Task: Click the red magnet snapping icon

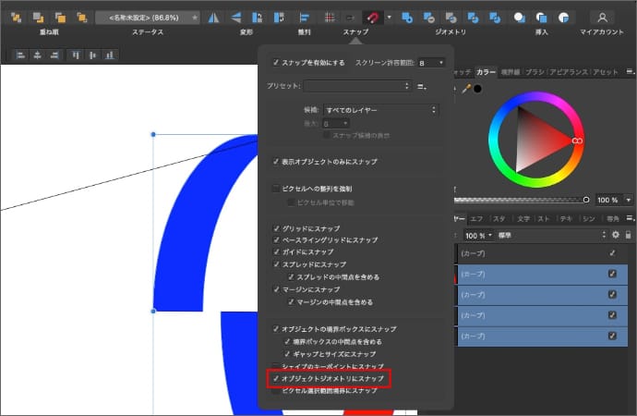Action: pos(374,18)
